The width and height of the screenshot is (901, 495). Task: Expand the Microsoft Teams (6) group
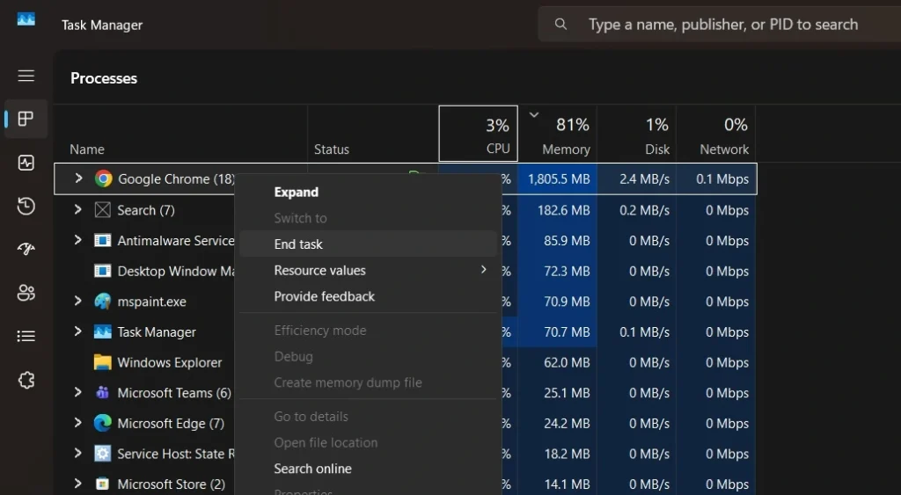(77, 392)
